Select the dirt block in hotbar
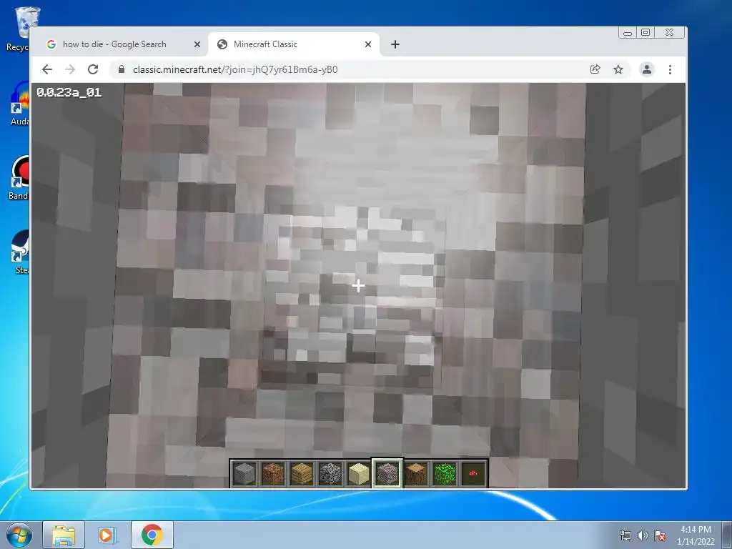 click(x=273, y=473)
